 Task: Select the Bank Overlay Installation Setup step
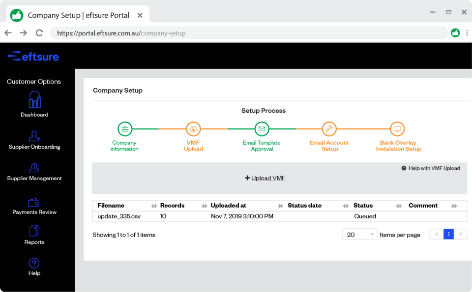pos(398,129)
